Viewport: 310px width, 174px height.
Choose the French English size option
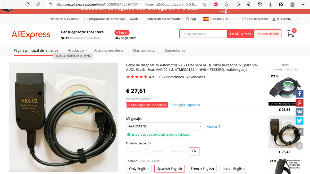coord(202,169)
